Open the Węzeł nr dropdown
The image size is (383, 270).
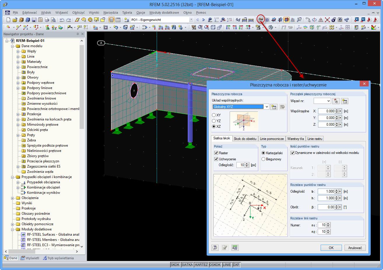328,101
